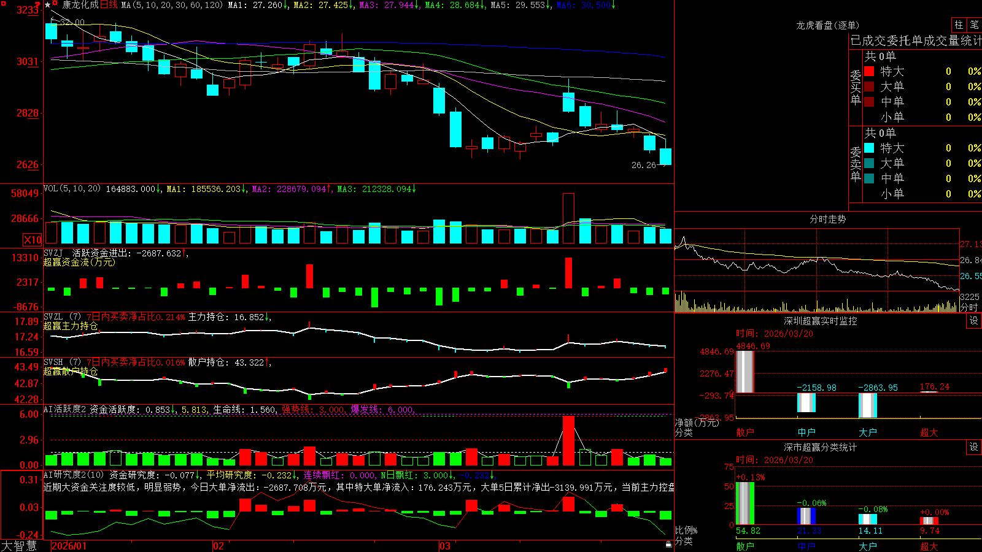Switch order view to 笔 (tick) mode
Image resolution: width=982 pixels, height=552 pixels.
pyautogui.click(x=974, y=25)
